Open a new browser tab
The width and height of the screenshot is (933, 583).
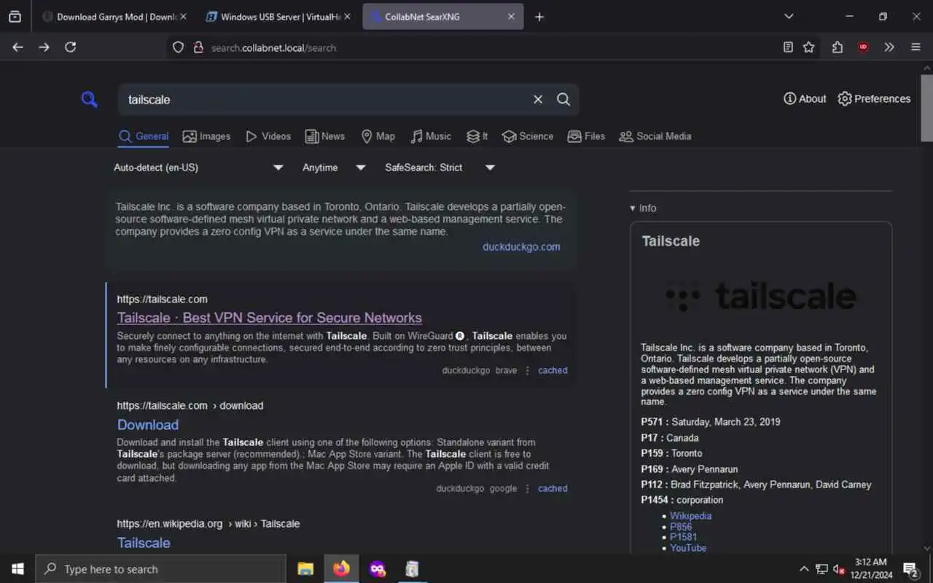(x=539, y=17)
